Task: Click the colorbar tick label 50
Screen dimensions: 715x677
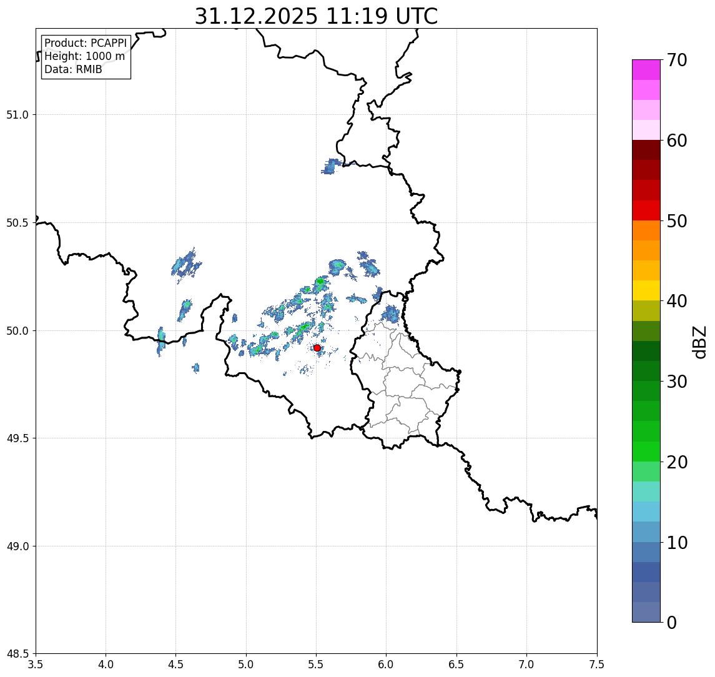Action: 677,221
